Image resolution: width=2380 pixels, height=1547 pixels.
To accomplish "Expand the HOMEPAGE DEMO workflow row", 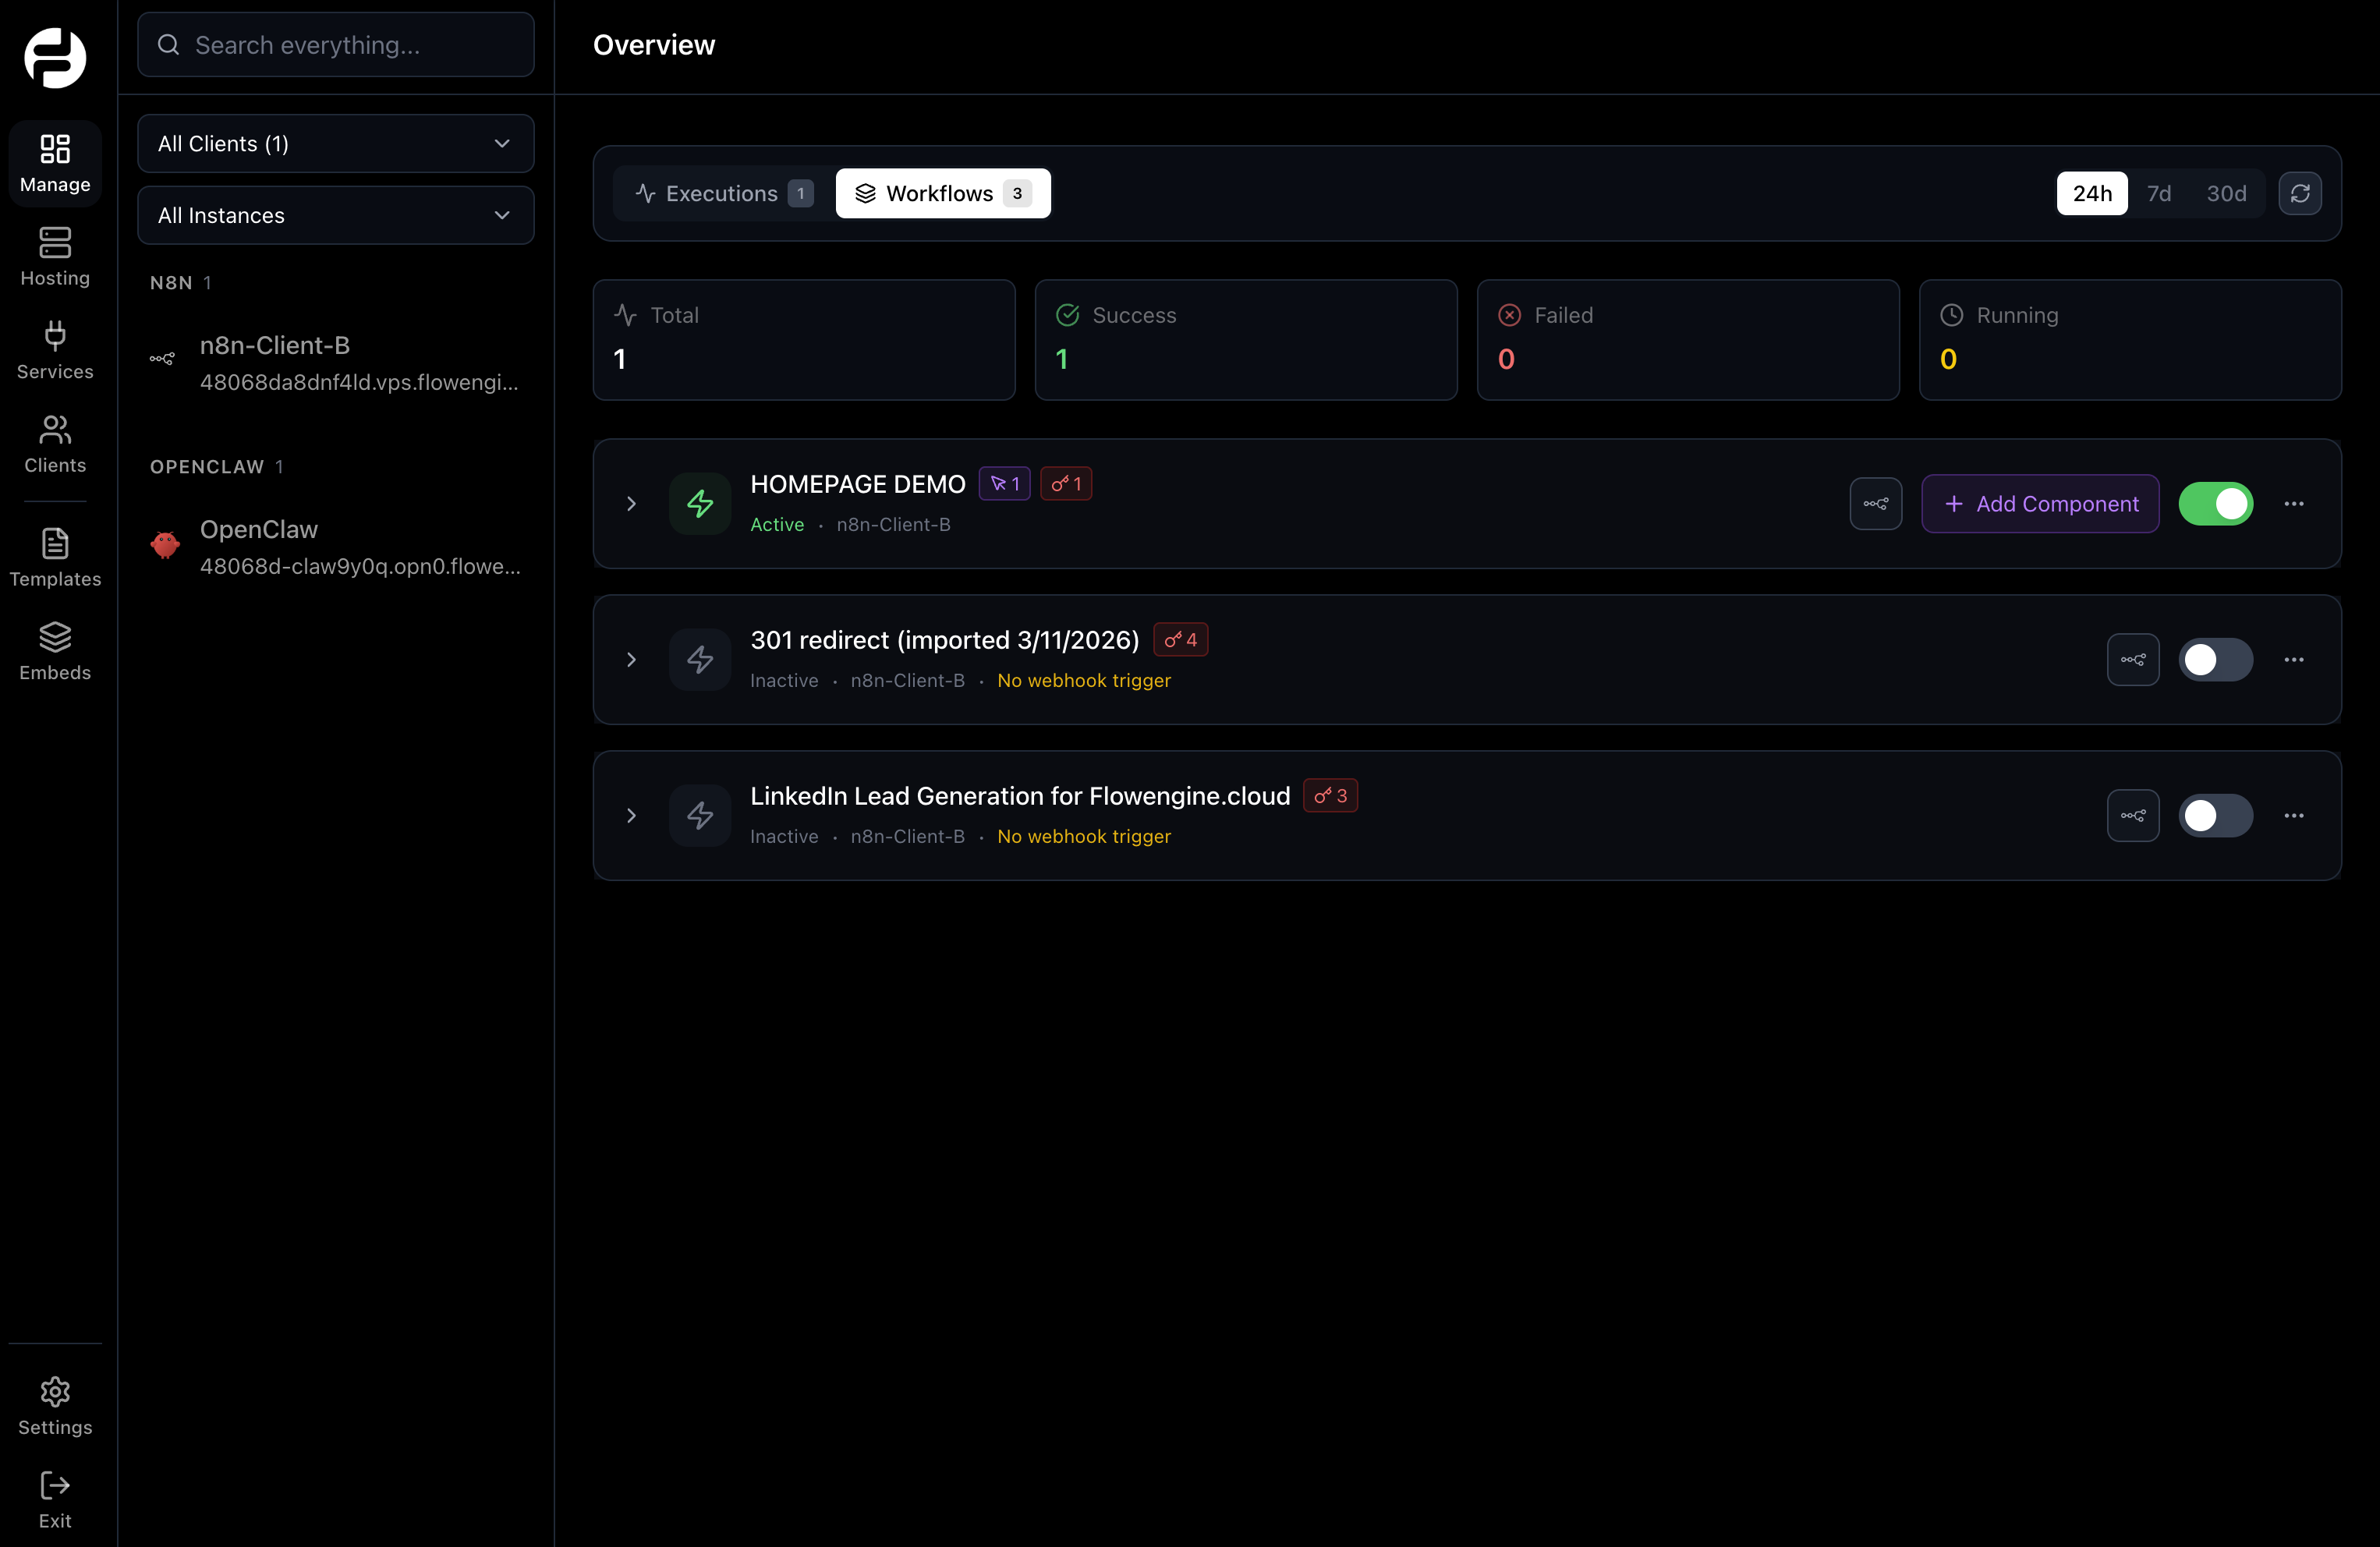I will (x=631, y=504).
